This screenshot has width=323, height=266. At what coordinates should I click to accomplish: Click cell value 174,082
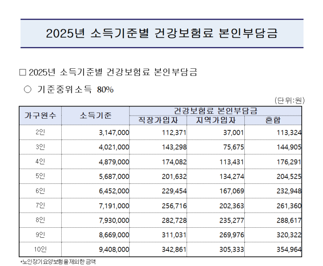tap(174, 162)
